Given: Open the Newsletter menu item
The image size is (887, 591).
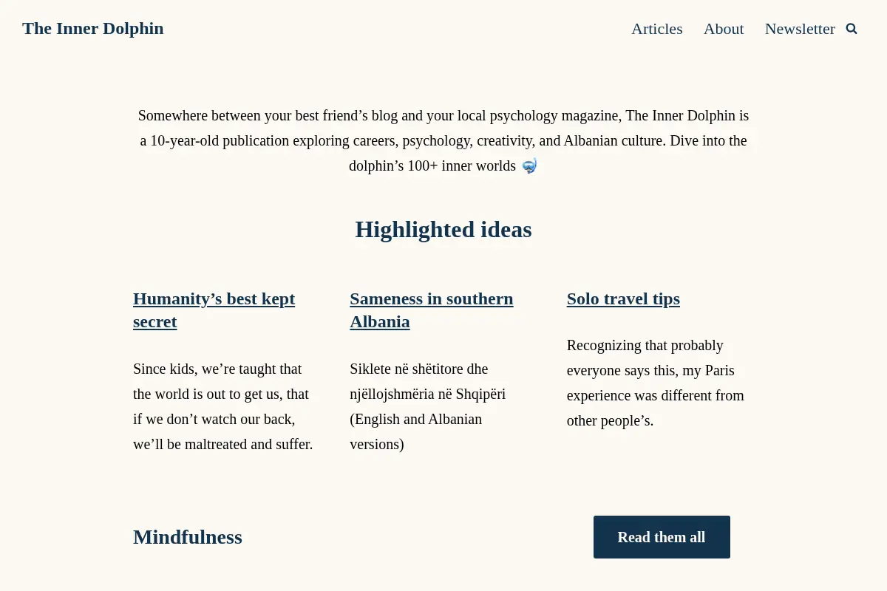Looking at the screenshot, I should pyautogui.click(x=800, y=29).
